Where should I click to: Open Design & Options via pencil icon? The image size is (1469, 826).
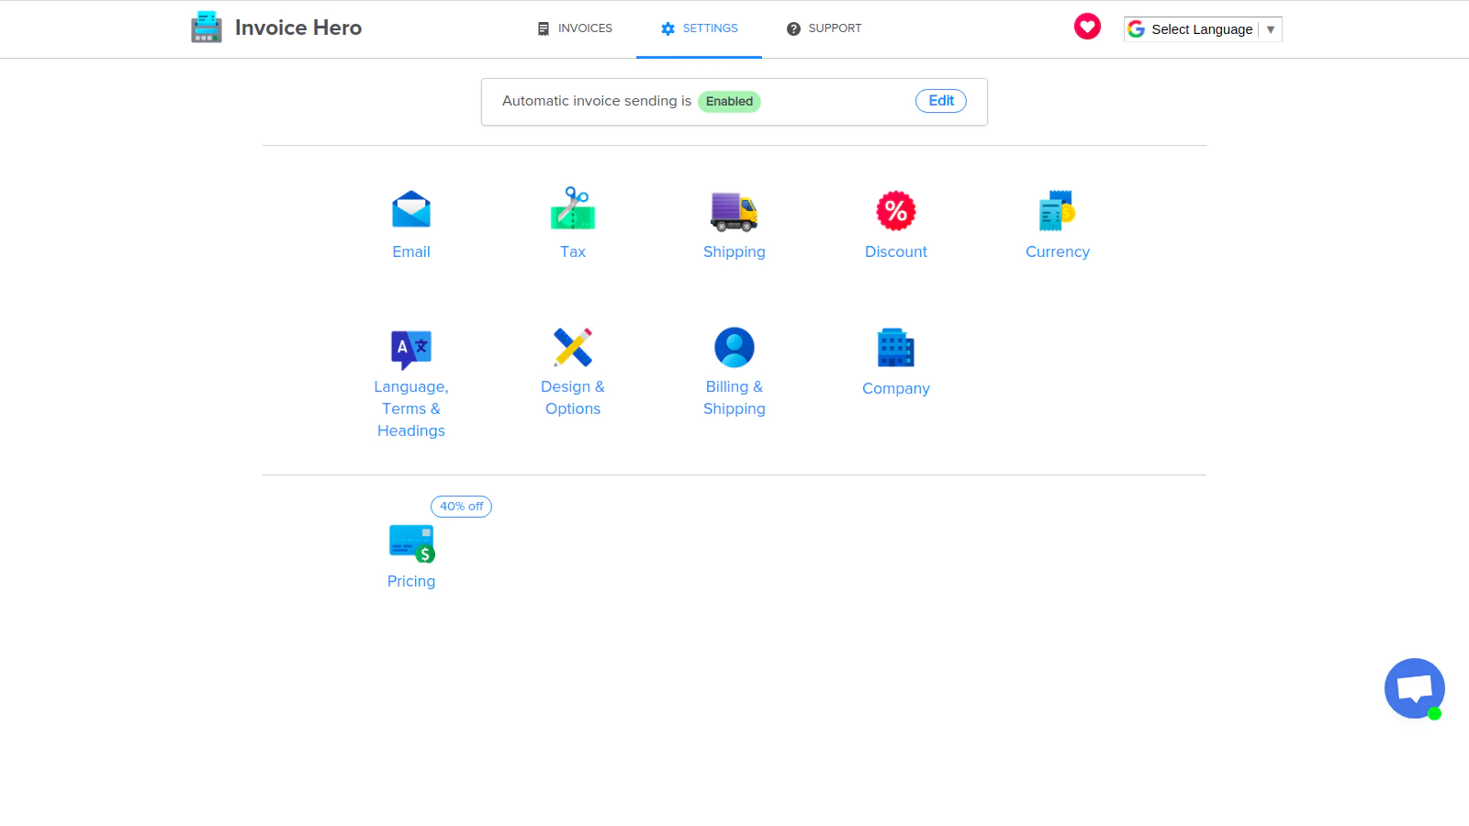572,347
